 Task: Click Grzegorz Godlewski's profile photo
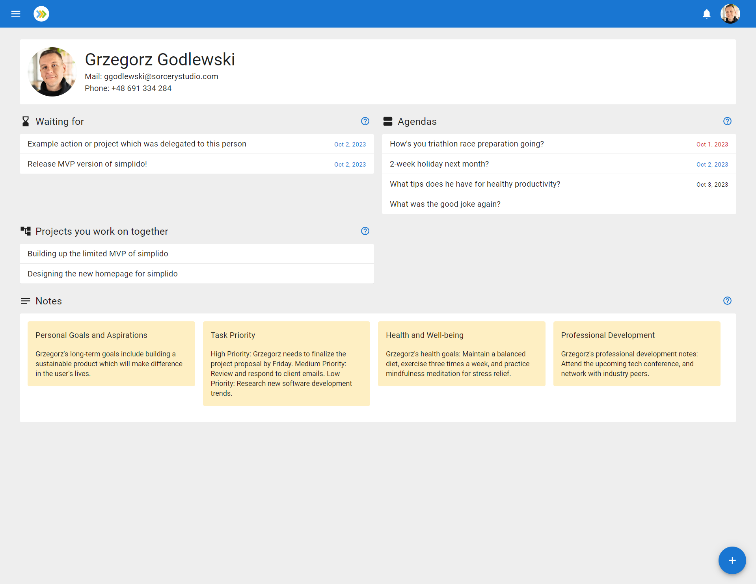(x=52, y=72)
